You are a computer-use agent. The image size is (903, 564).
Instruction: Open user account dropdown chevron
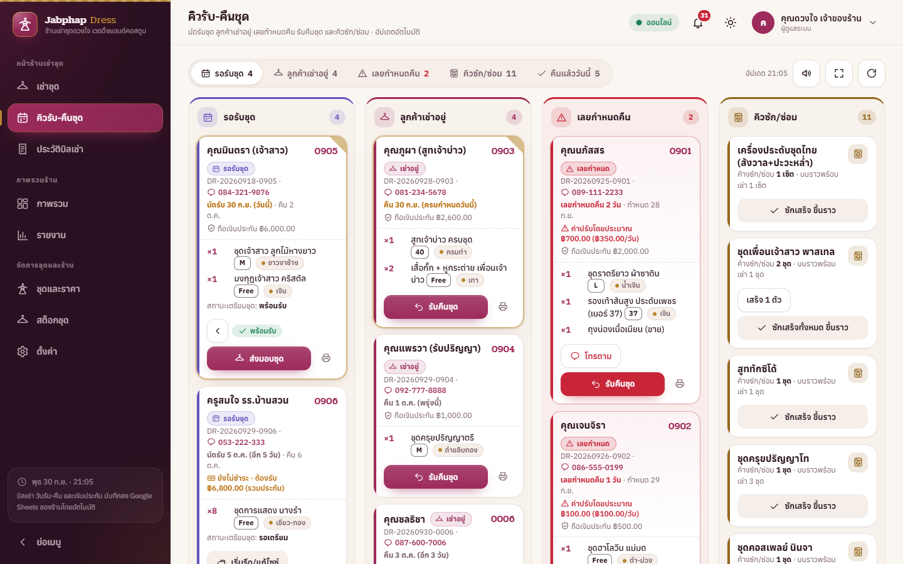pyautogui.click(x=873, y=23)
